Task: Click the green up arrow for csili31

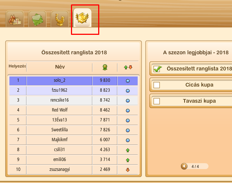Action: pos(128,150)
